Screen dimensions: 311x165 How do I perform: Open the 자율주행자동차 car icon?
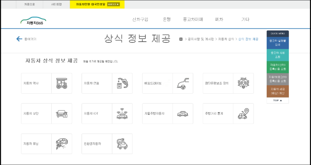(x=183, y=114)
